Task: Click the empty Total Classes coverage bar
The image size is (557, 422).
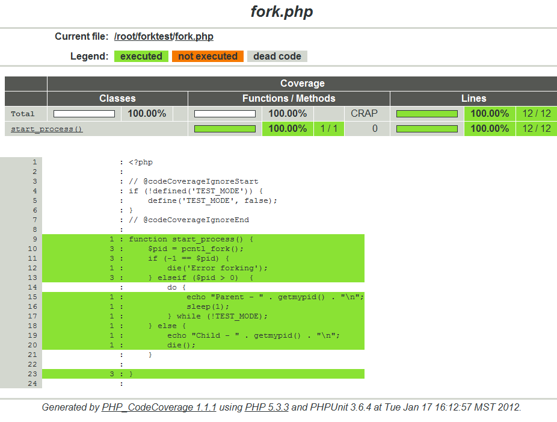Action: [84, 114]
